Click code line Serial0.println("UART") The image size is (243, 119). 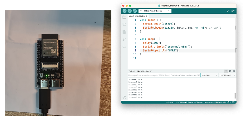(161, 50)
